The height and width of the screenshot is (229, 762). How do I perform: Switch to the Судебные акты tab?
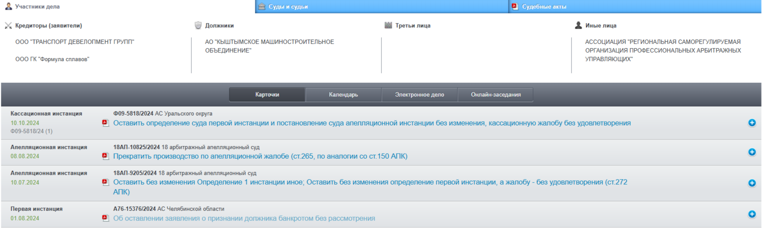(544, 6)
